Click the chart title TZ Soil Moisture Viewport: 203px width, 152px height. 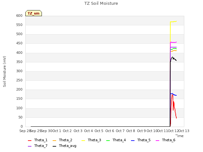tap(101, 3)
